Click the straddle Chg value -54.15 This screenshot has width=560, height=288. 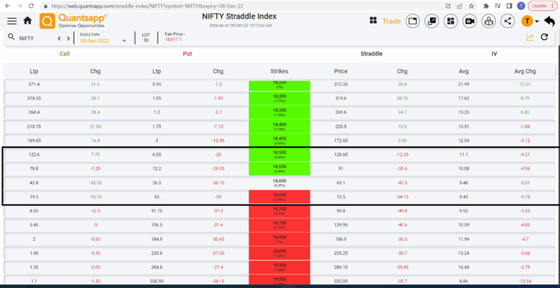tap(402, 197)
